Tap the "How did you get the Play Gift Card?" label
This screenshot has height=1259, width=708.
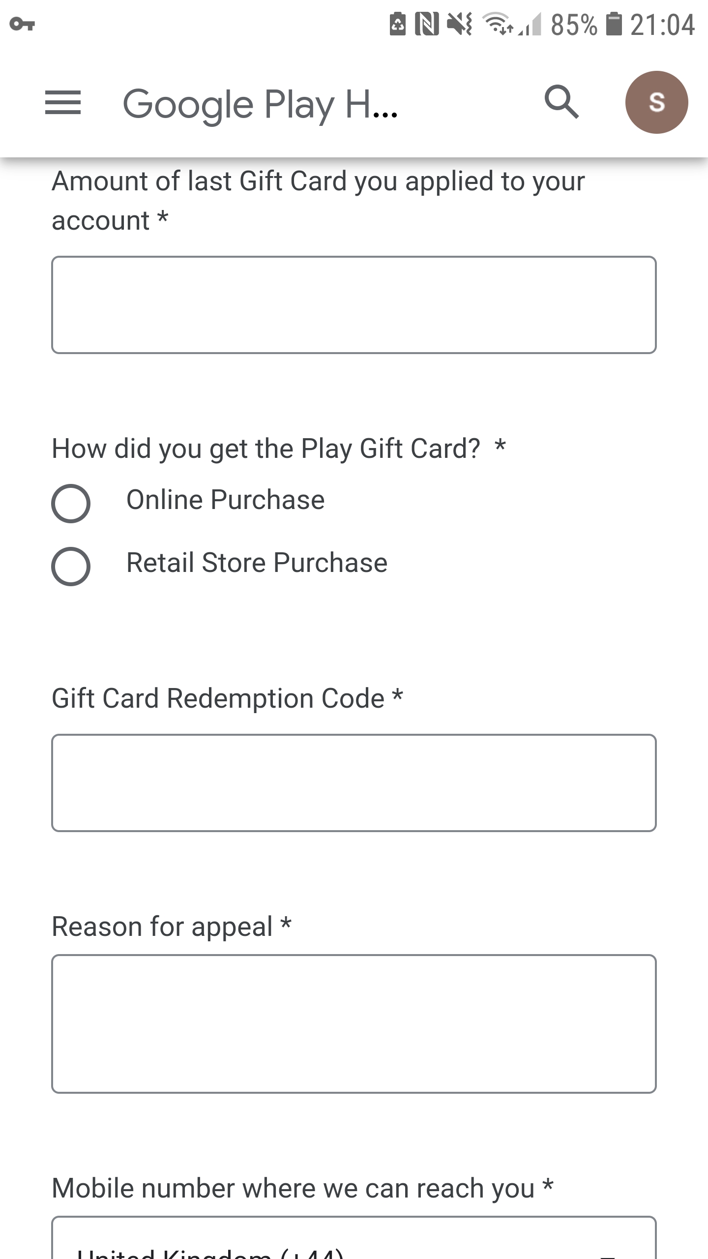click(x=266, y=449)
